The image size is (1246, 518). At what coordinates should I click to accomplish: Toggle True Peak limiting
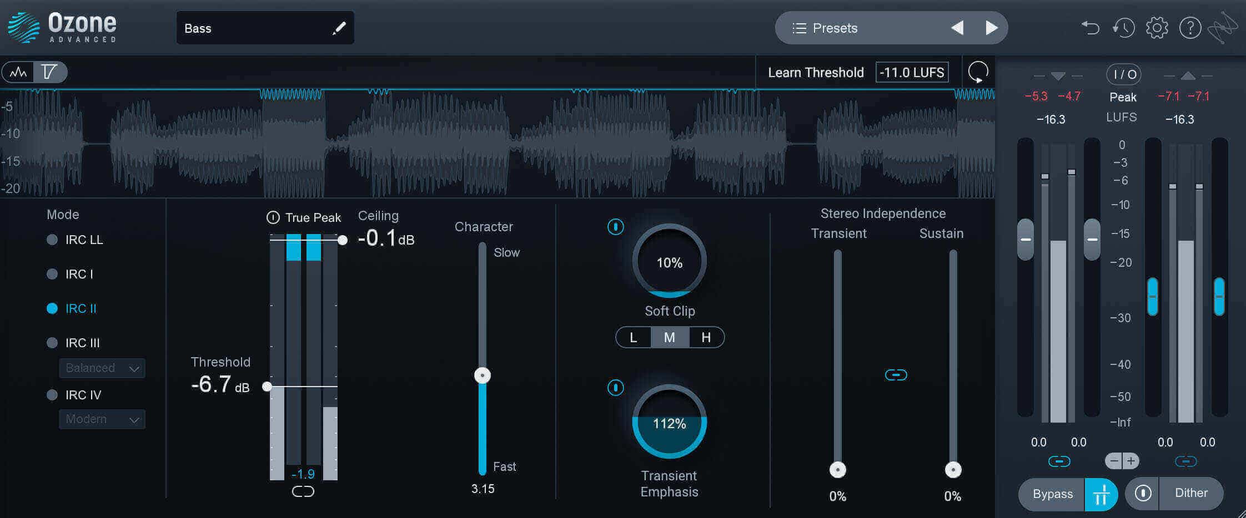[273, 217]
